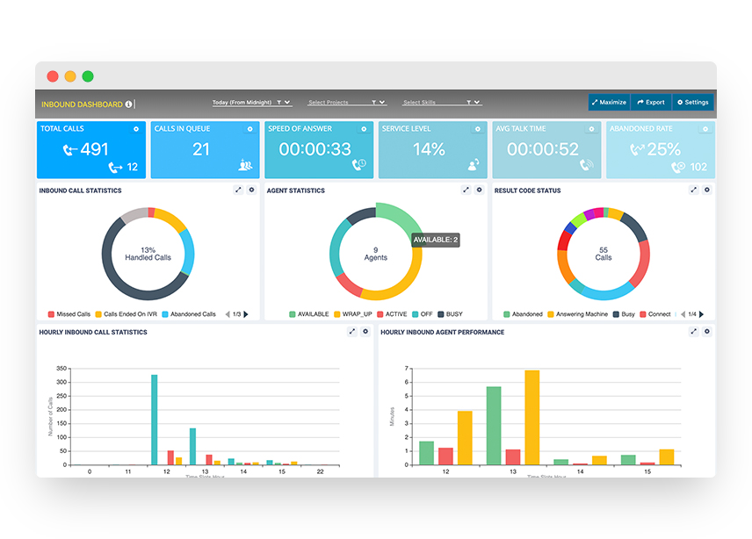Toggle the Busy legend entry in Result Code Status

pos(624,314)
